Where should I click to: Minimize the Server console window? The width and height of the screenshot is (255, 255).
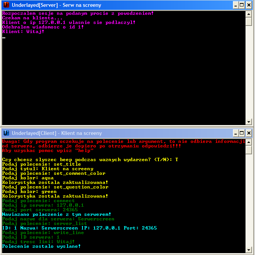click(235, 5)
